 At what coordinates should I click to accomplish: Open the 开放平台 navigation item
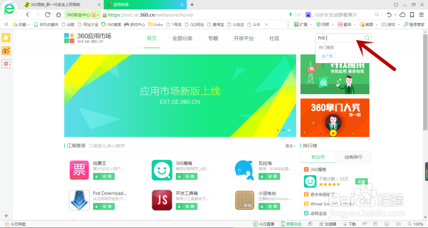click(x=244, y=38)
